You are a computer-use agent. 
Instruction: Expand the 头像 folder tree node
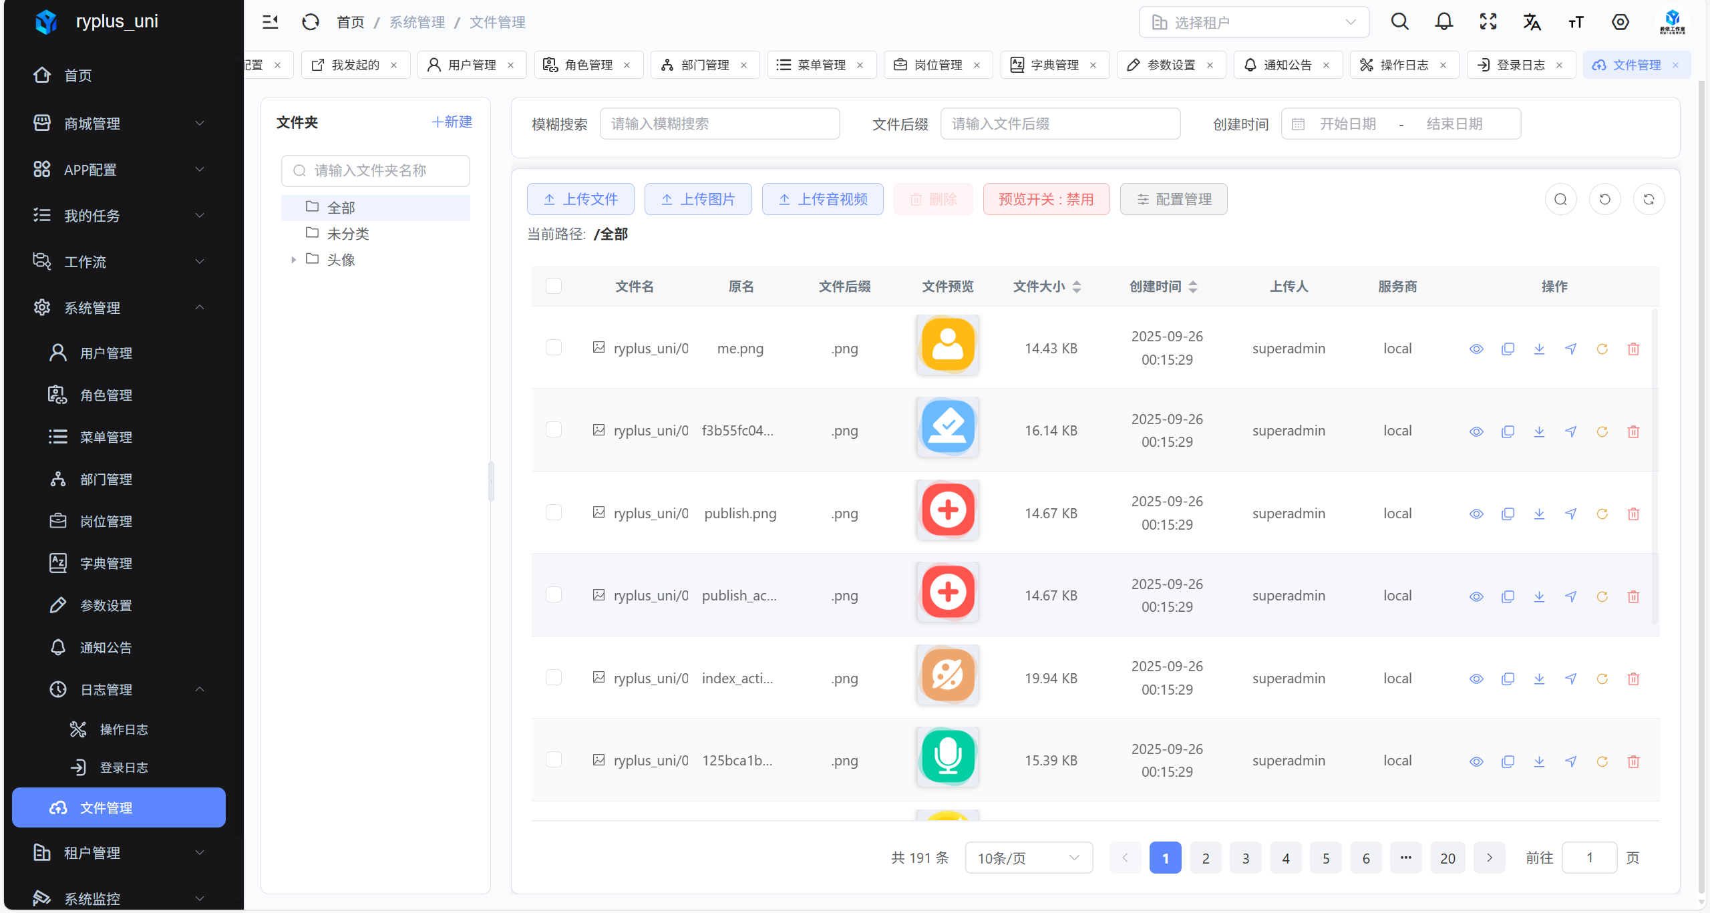(x=293, y=260)
